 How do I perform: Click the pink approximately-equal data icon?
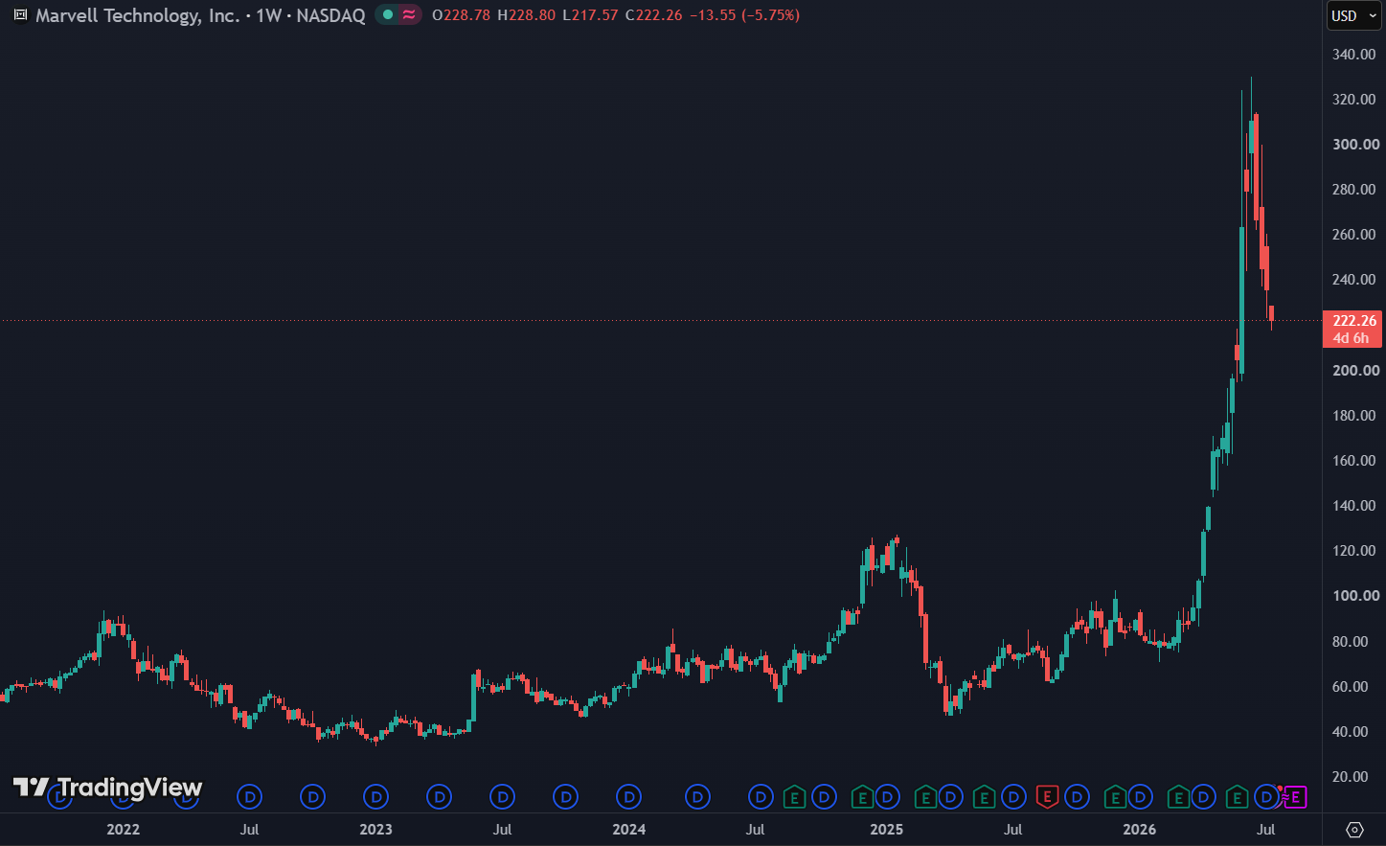coord(409,15)
